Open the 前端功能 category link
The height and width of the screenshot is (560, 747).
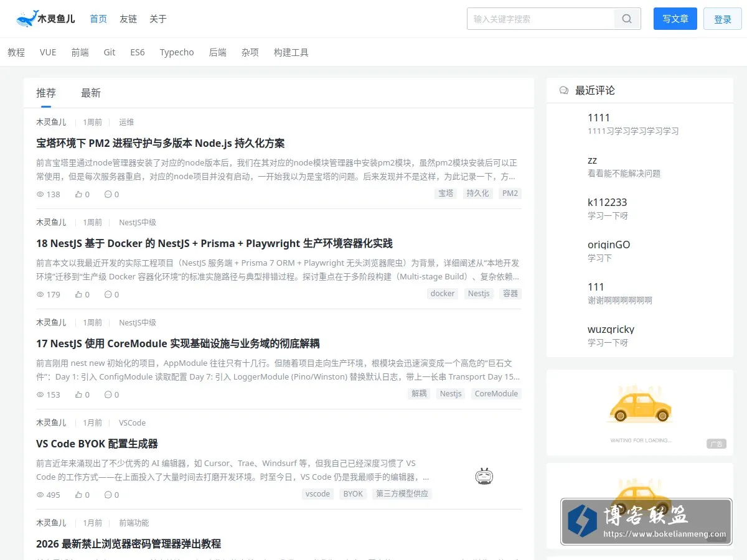coord(134,523)
